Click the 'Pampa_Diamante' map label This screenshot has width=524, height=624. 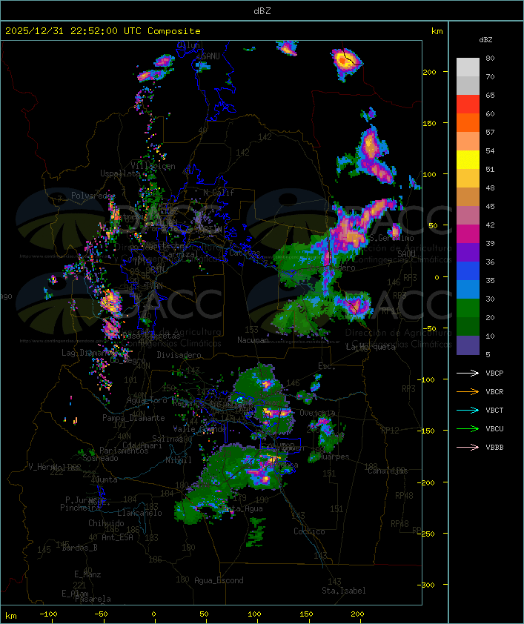pyautogui.click(x=133, y=418)
